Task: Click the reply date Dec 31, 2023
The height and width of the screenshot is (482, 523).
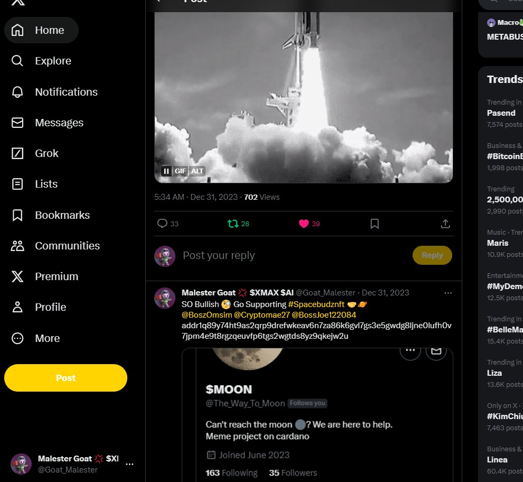Action: [x=385, y=293]
